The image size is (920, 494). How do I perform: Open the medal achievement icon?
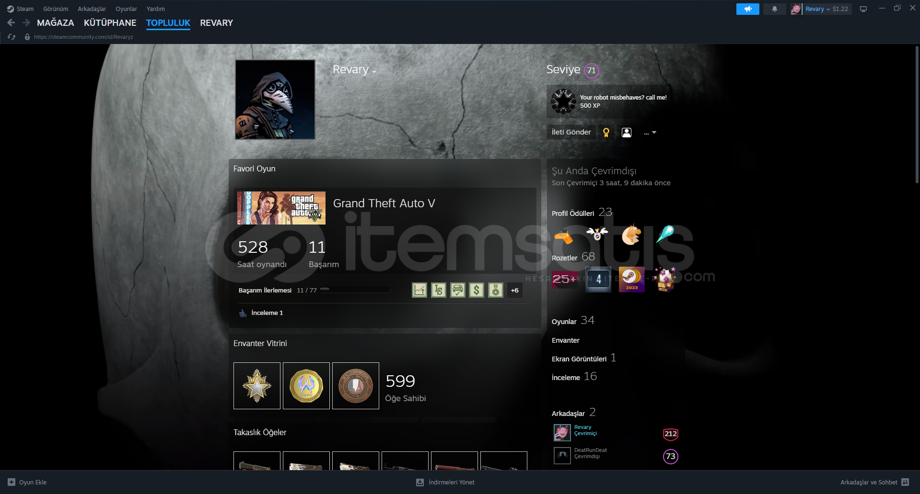[x=496, y=290]
